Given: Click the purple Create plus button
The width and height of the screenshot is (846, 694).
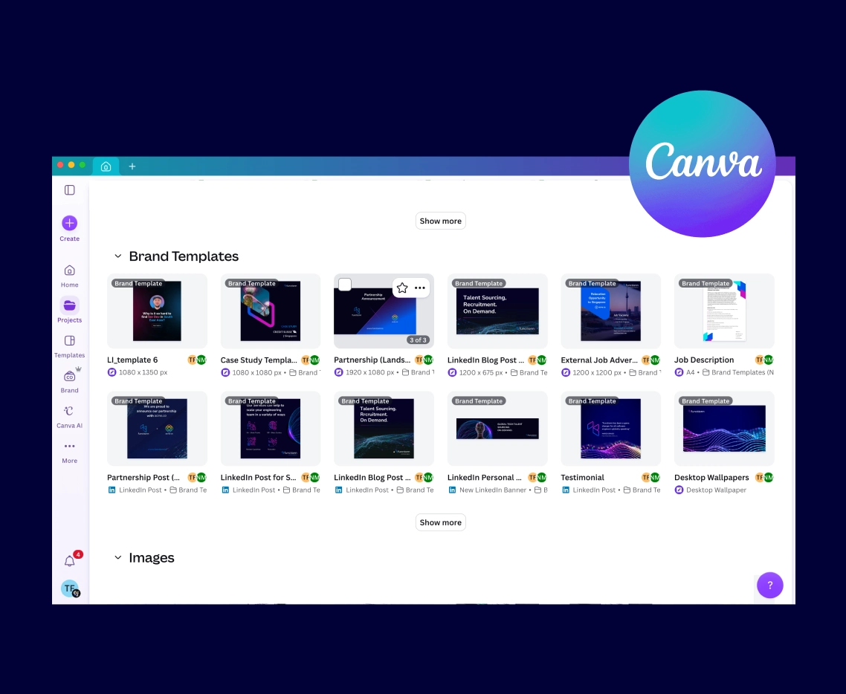Looking at the screenshot, I should [70, 223].
